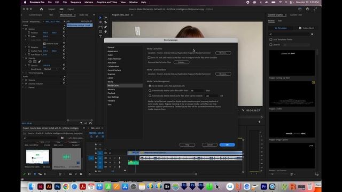Screen dimensions: 342x192
Task: Open the Sequence menu
Action: click(76, 2)
